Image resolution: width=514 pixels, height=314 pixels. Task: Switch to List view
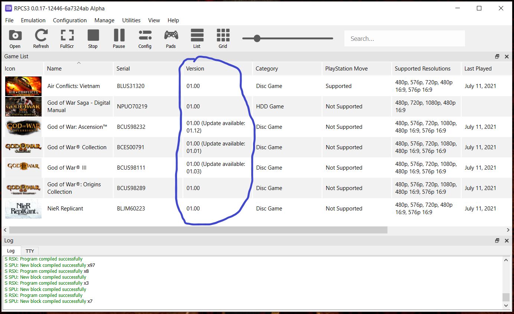tap(197, 39)
